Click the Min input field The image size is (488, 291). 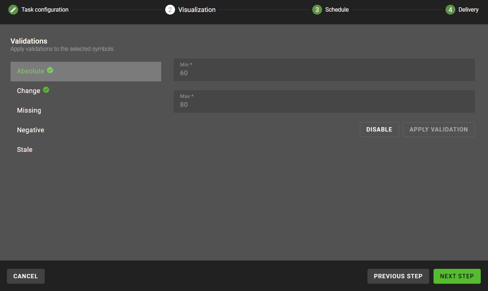click(324, 70)
